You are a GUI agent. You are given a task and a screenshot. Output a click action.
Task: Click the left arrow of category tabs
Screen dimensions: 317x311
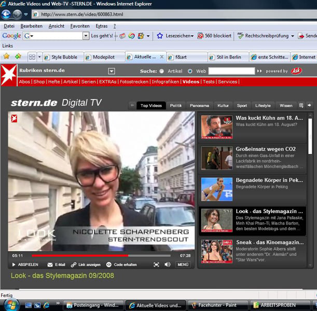[x=132, y=105]
